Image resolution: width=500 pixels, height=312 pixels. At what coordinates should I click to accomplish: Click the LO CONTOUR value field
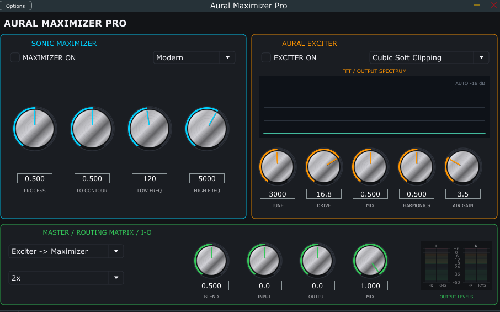click(92, 179)
